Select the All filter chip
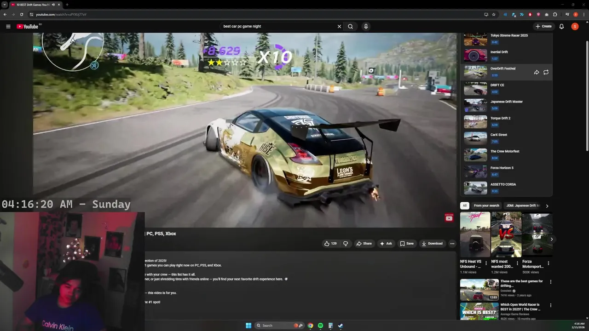 point(465,205)
